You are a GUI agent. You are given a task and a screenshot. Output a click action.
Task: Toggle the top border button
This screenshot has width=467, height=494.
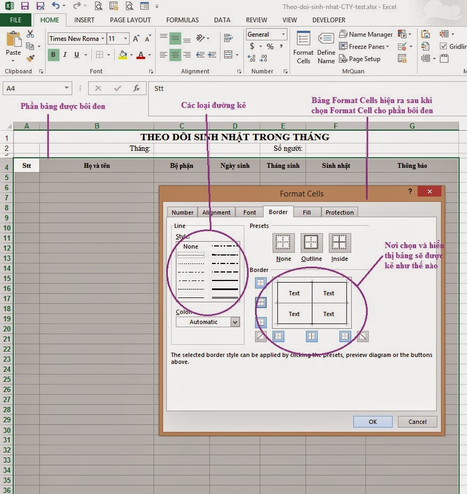[x=261, y=283]
